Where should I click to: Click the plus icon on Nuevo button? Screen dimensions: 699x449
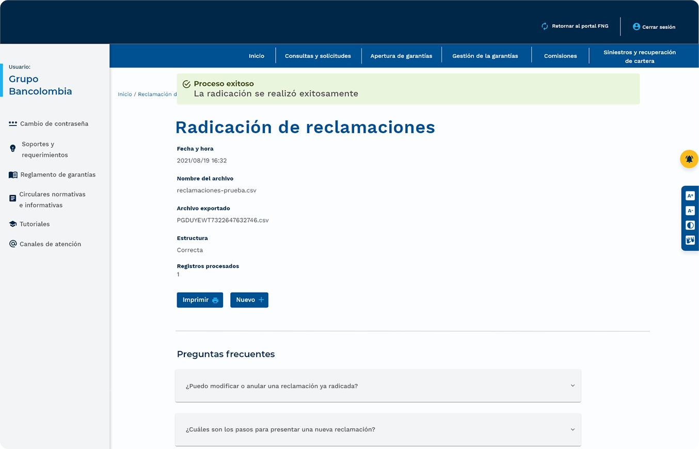coord(261,300)
